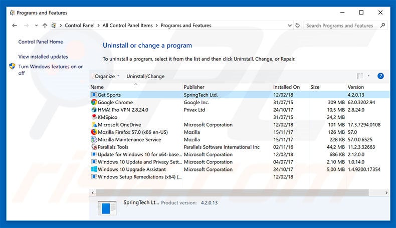Sort by Publisher column header
The height and width of the screenshot is (228, 396).
[x=227, y=87]
